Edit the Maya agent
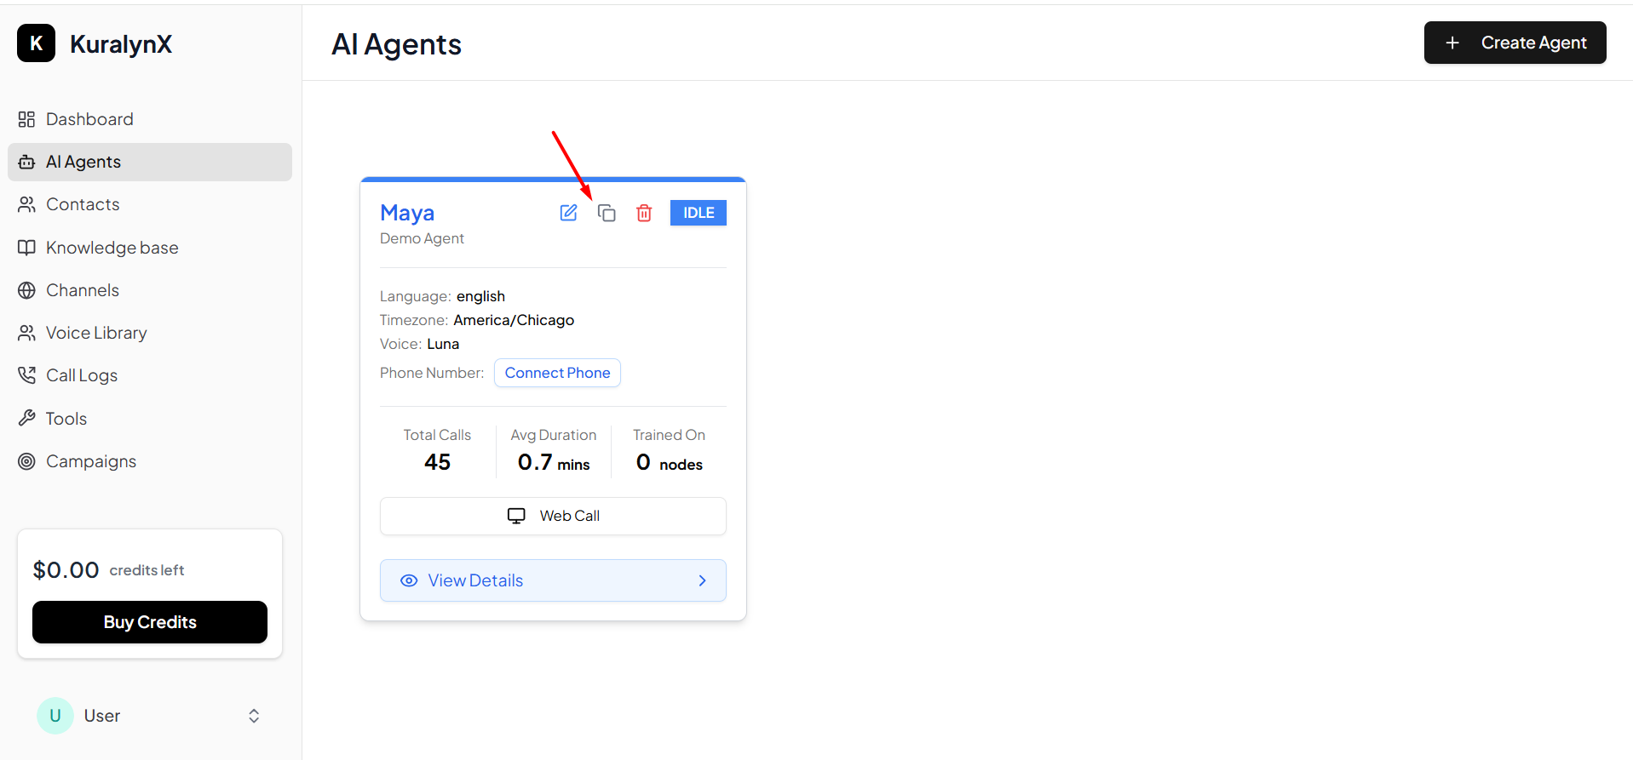1633x760 pixels. (568, 213)
